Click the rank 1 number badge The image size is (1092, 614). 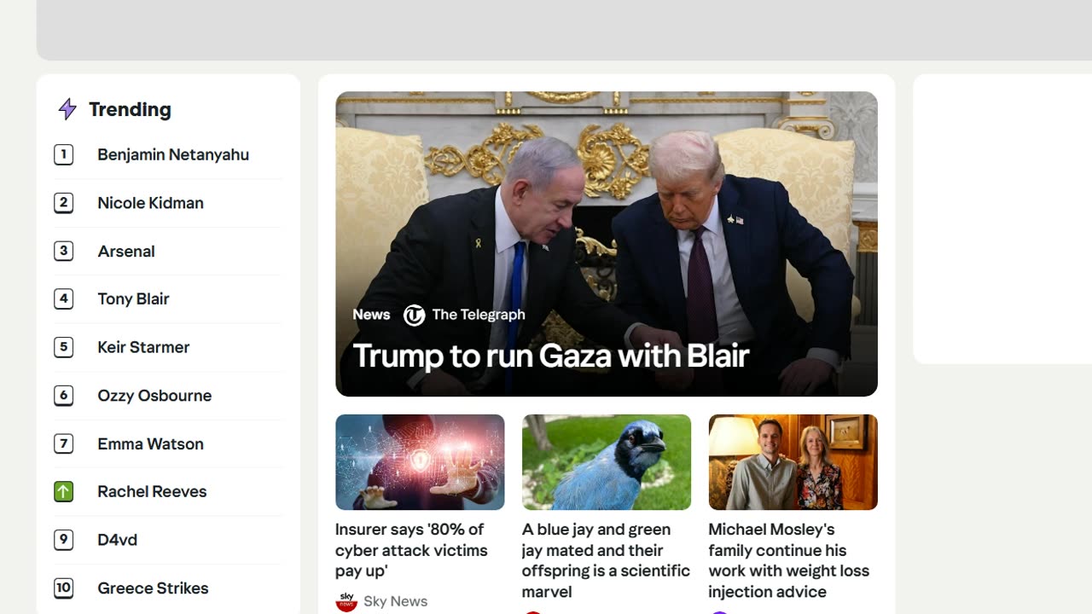click(x=63, y=154)
